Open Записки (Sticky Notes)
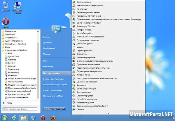Viewport: 175px width, 121px height. coord(10,66)
